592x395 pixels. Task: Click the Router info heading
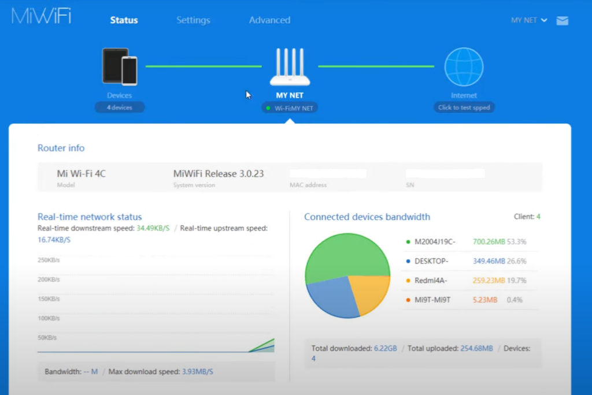coord(61,148)
